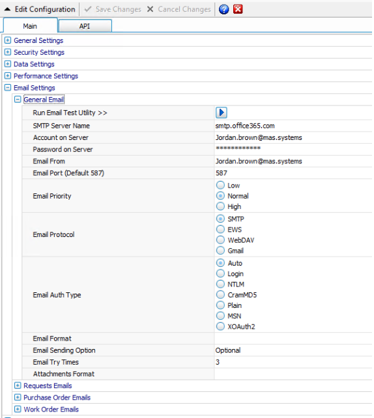Collapse the Edit Configuration arrow icon
This screenshot has height=418, width=374.
(7, 9)
